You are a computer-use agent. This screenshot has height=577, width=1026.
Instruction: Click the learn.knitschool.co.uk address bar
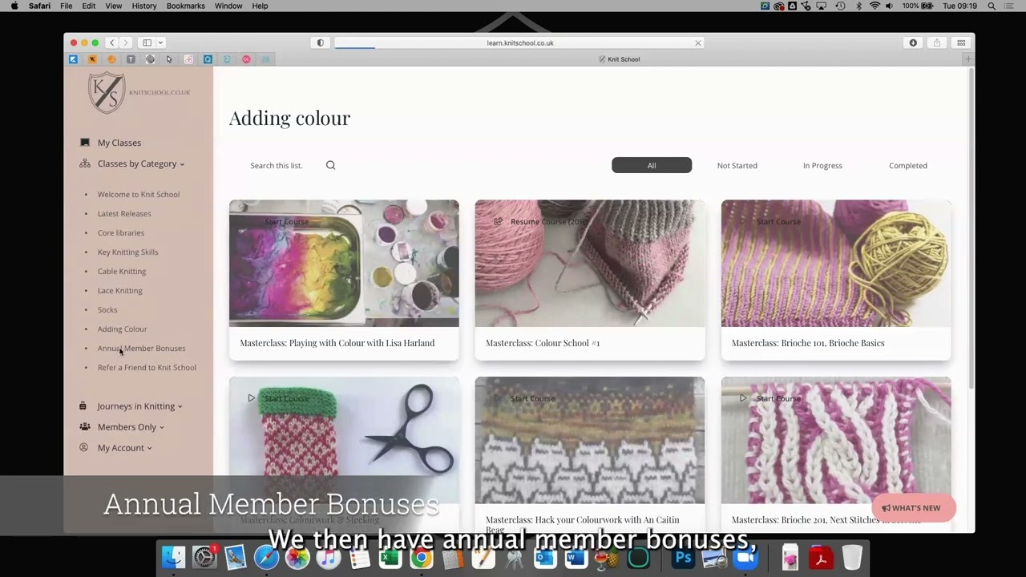coord(519,43)
